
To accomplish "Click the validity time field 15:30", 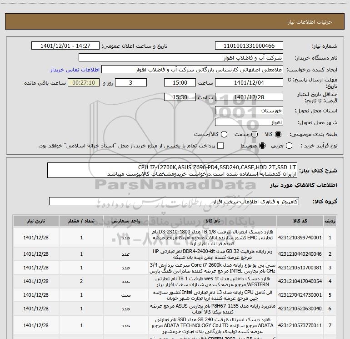I will tap(180, 97).
